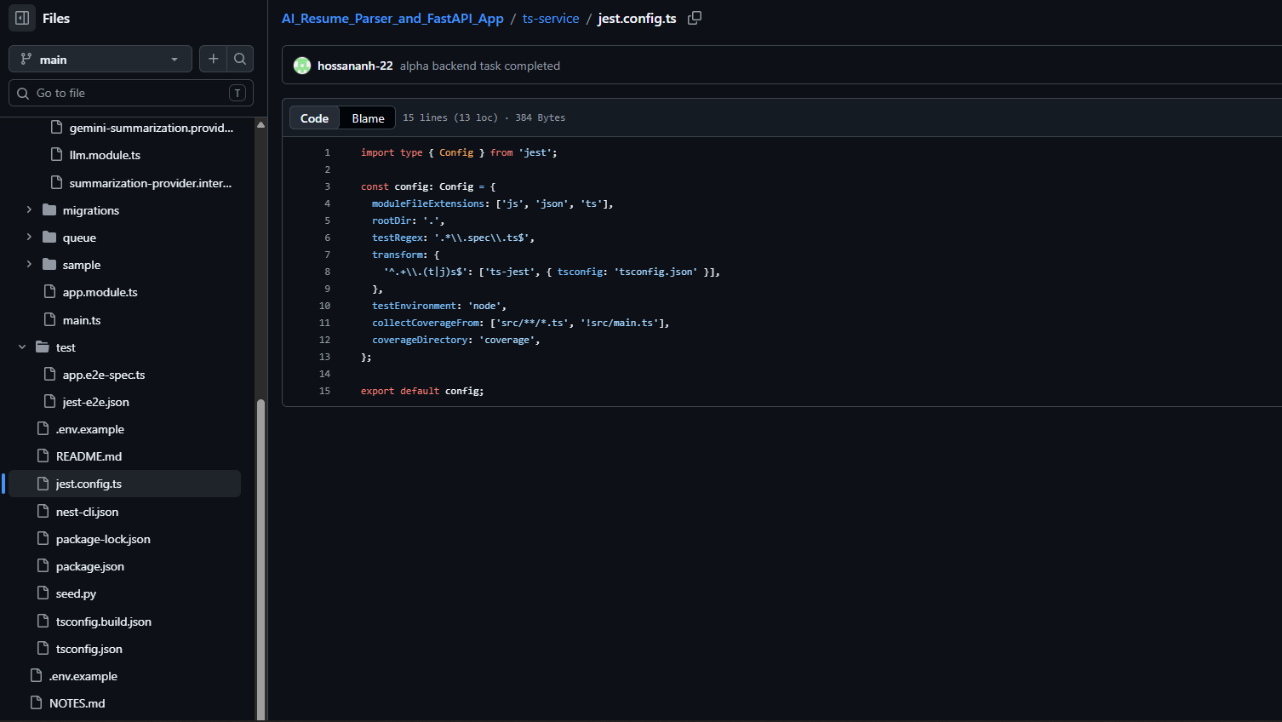Expand the migrations folder chevron

pyautogui.click(x=29, y=209)
